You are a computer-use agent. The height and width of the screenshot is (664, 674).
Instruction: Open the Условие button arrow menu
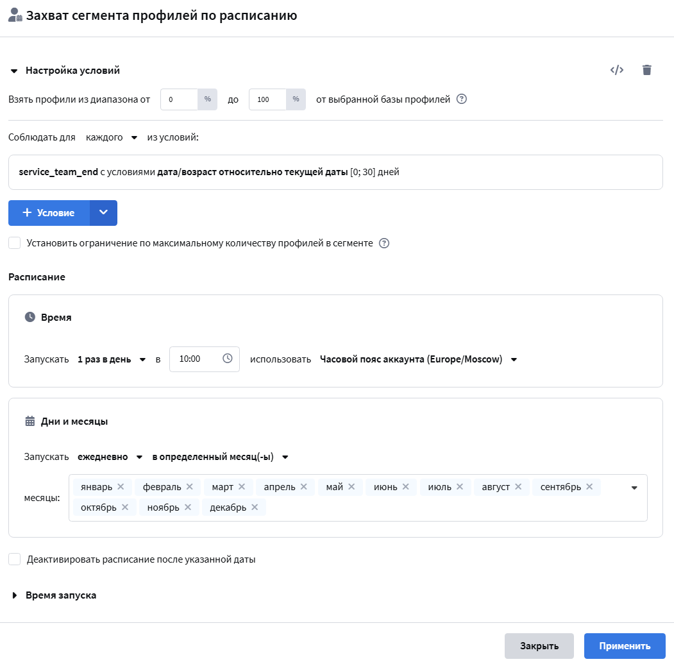click(104, 213)
